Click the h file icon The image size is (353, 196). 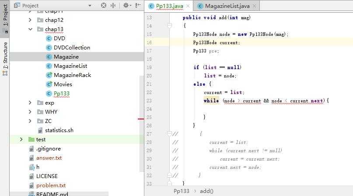(x=32, y=167)
